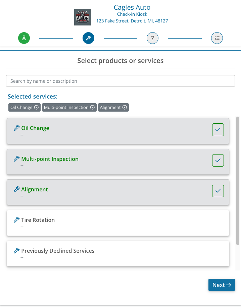This screenshot has width=241, height=308.
Task: Click the wrench icon beside Alignment
Action: coord(16,189)
